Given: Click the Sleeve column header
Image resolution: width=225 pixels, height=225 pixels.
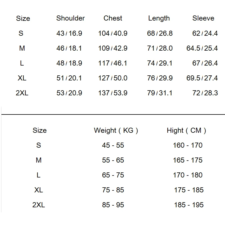Looking at the screenshot, I should point(203,18).
